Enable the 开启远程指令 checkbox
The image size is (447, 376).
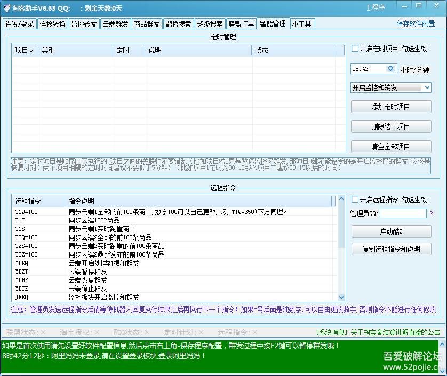355,199
